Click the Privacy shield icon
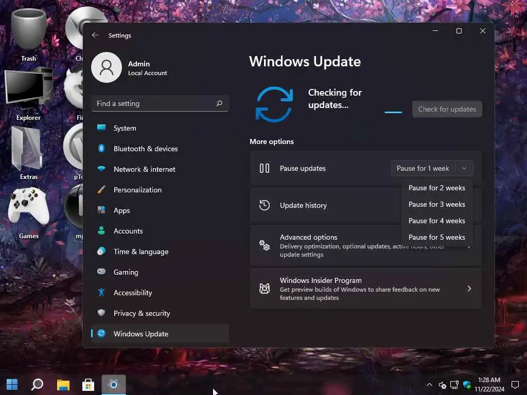 tap(101, 313)
